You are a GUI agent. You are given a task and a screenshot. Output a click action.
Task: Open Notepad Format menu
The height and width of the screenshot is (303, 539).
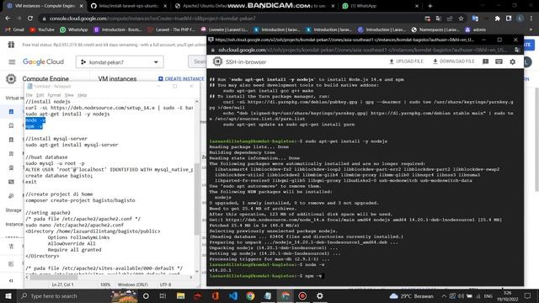(54, 95)
